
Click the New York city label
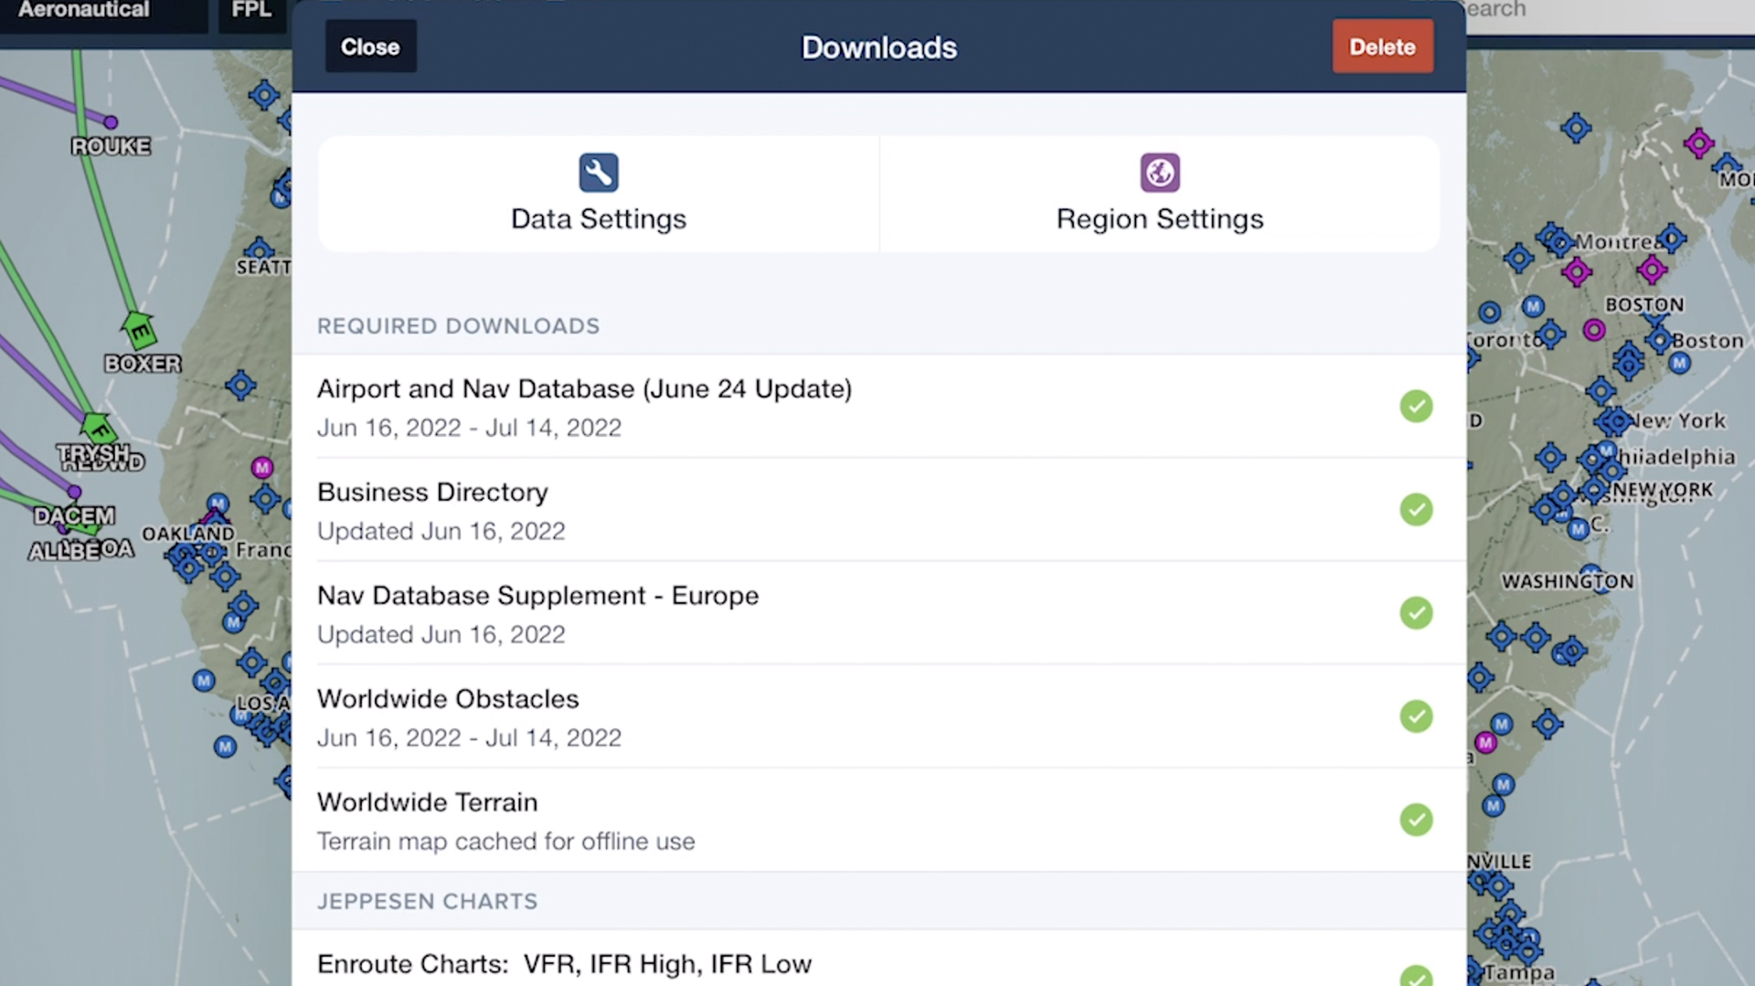(1679, 420)
